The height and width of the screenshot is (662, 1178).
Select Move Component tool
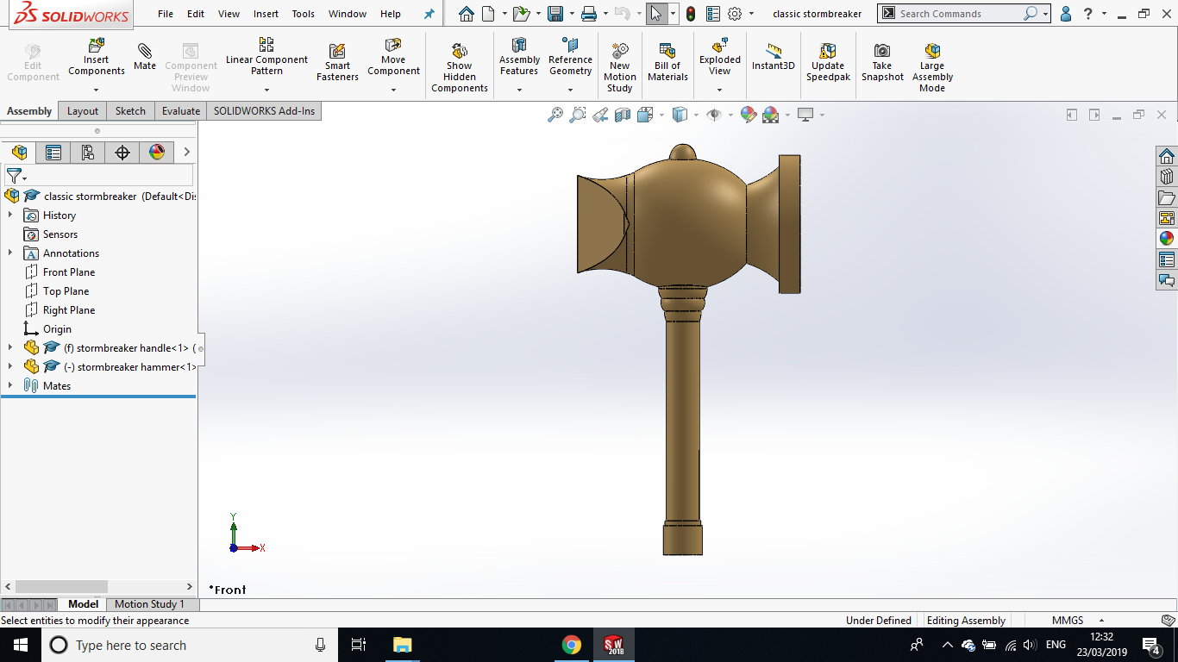point(393,57)
